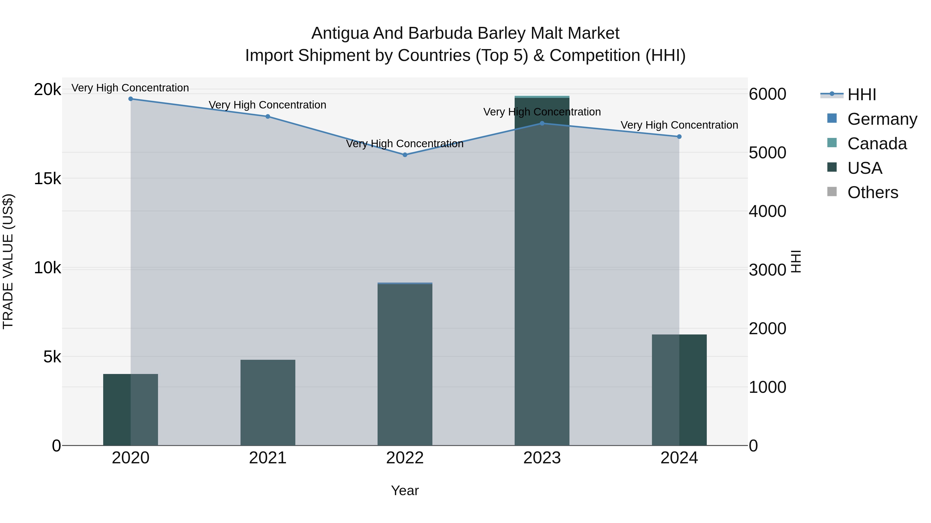Click the 2022 Very High Concentration annotation

[405, 143]
